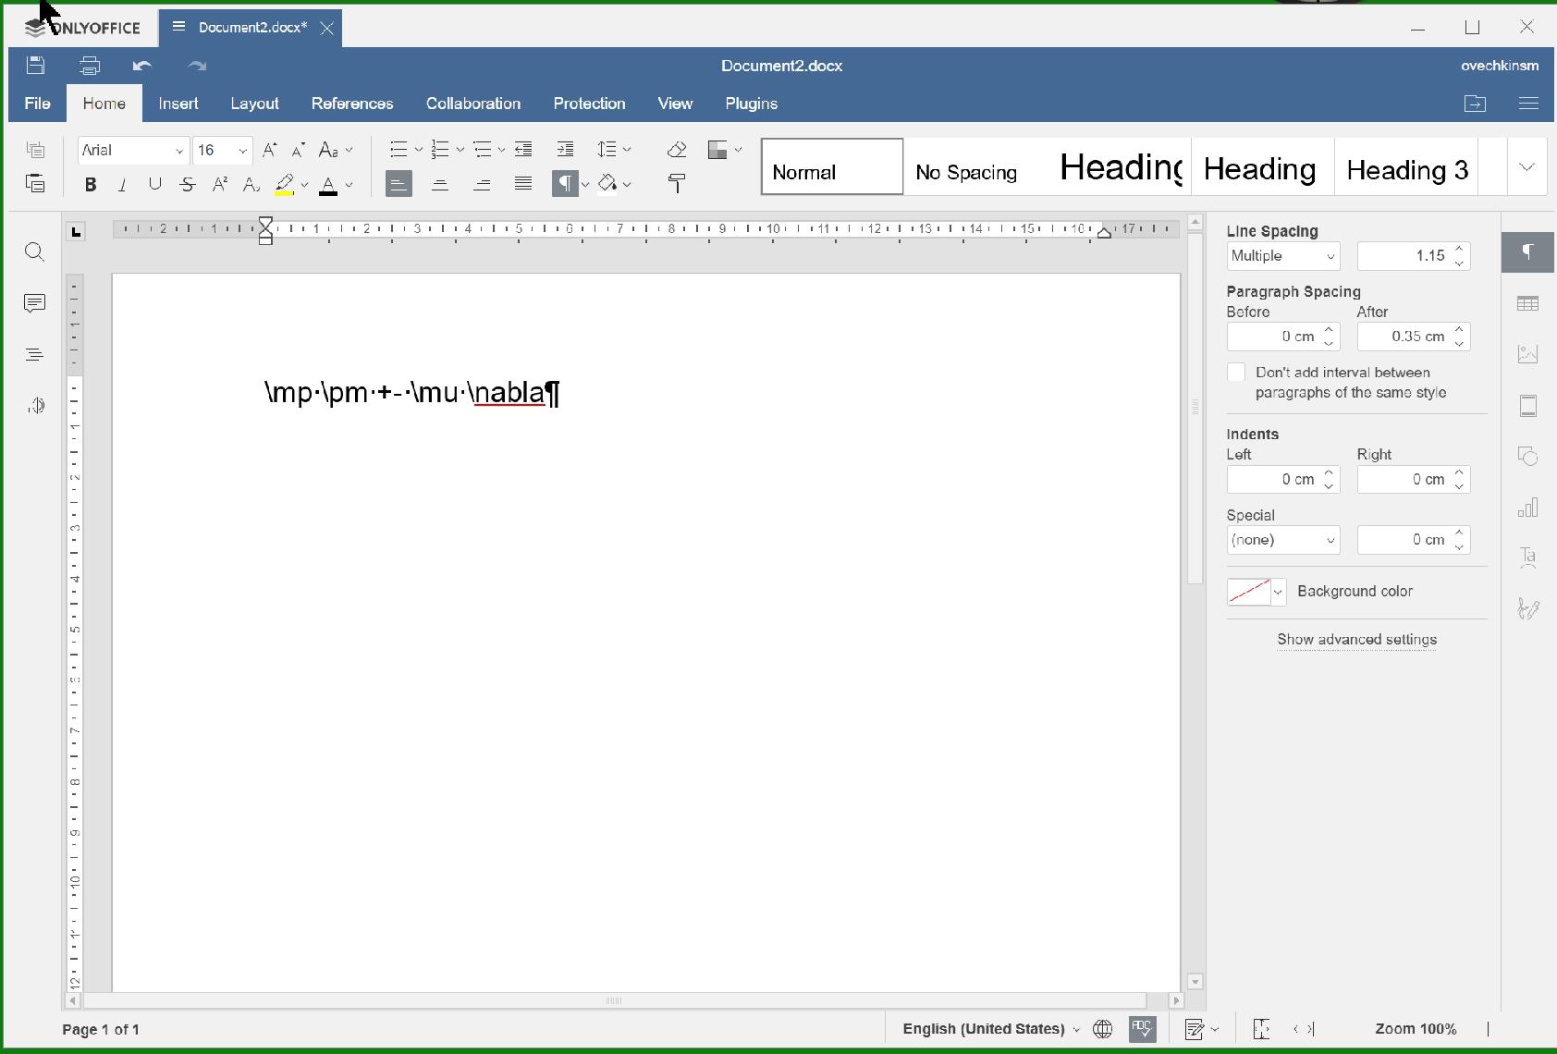Toggle bold formatting

coord(91,184)
